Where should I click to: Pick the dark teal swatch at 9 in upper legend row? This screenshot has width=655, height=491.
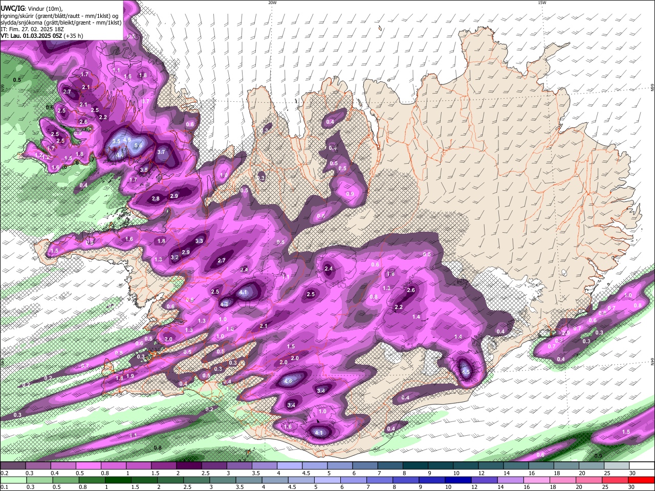click(440, 465)
